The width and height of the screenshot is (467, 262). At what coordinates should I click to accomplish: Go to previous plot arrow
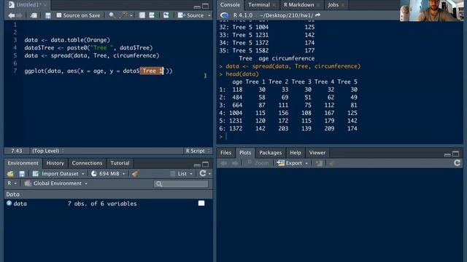(x=224, y=163)
